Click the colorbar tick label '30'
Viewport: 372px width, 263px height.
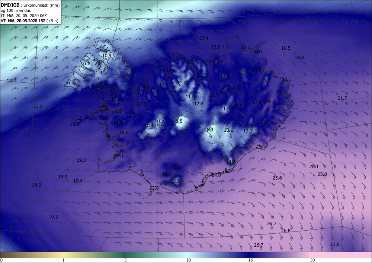[x=312, y=260]
